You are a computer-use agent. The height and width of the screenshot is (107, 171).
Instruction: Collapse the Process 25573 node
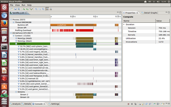pos(11,20)
